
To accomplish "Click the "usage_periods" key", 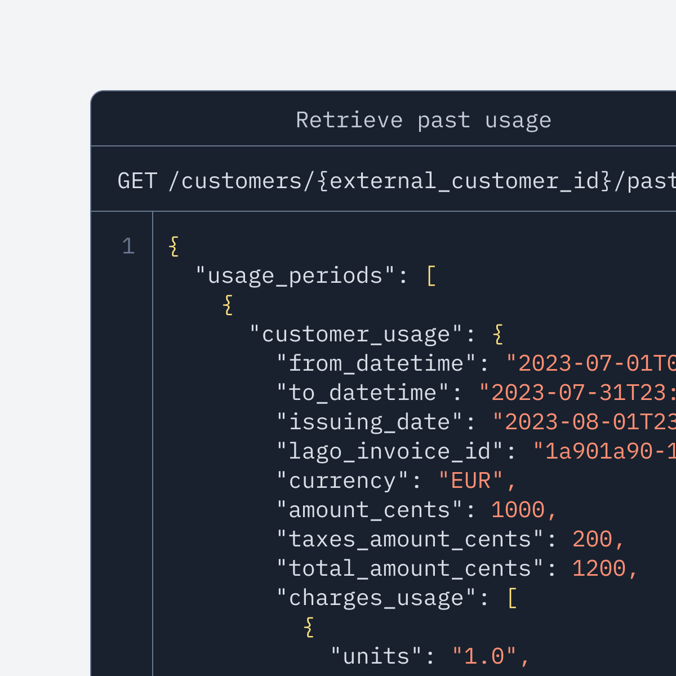I will 295,275.
